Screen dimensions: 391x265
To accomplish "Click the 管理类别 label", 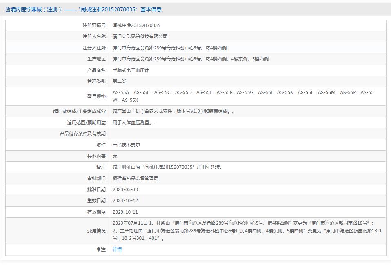I will tap(96, 81).
